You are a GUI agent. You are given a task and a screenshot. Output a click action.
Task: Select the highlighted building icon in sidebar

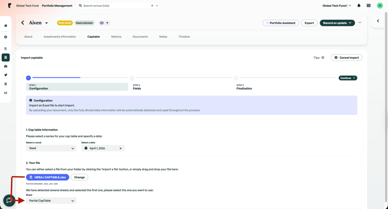[x=6, y=58]
